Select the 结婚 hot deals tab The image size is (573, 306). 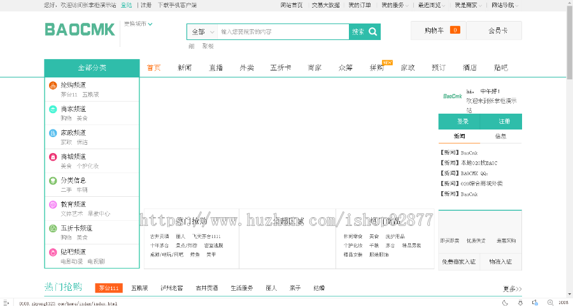coord(319,288)
